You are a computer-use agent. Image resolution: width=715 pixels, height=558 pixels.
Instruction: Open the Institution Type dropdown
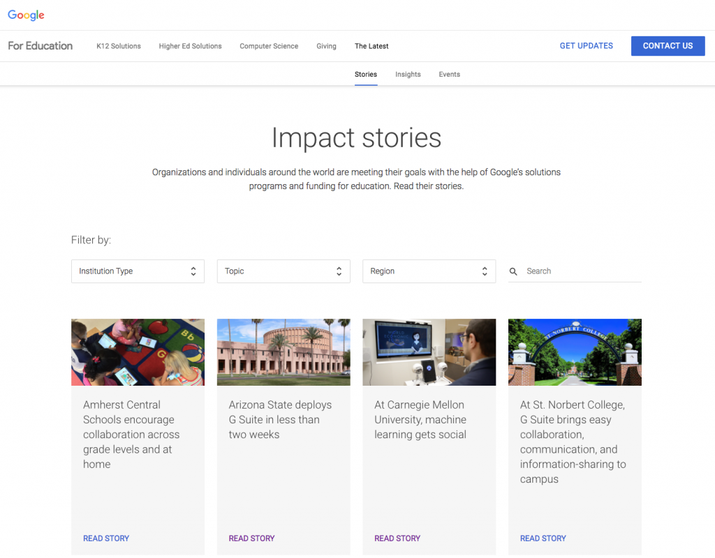[x=138, y=271]
